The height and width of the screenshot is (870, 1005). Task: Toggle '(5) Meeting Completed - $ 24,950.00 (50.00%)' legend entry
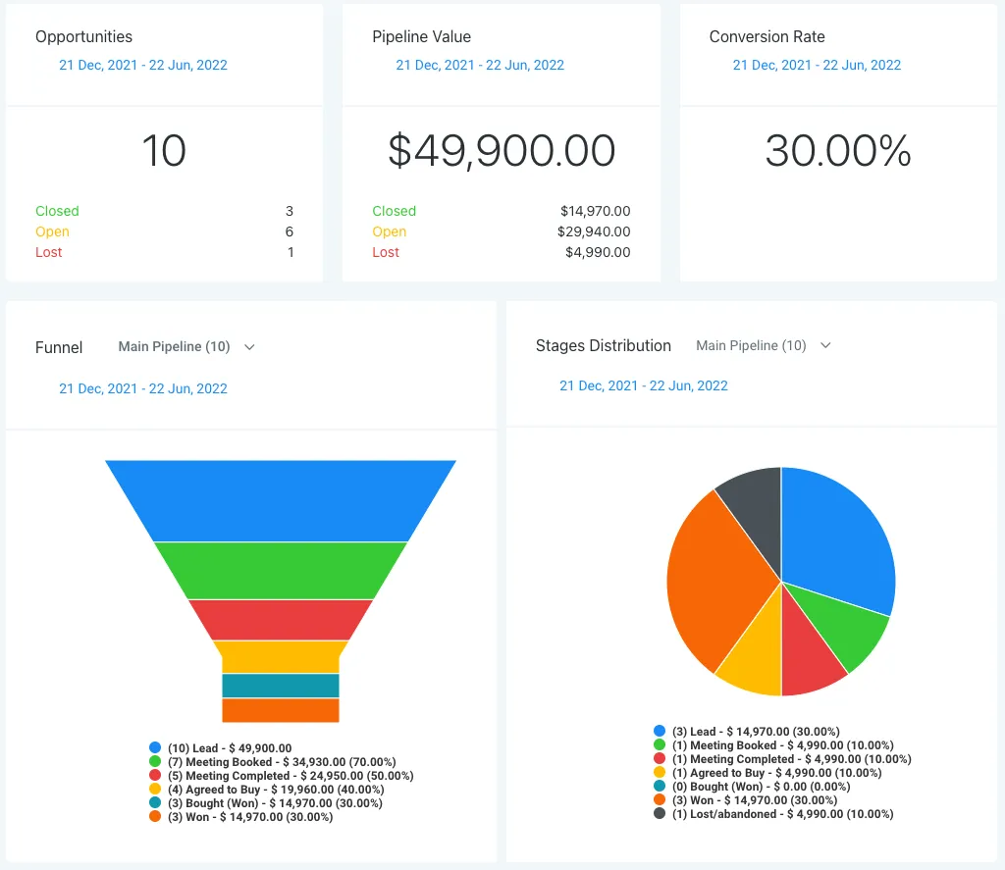pyautogui.click(x=291, y=775)
